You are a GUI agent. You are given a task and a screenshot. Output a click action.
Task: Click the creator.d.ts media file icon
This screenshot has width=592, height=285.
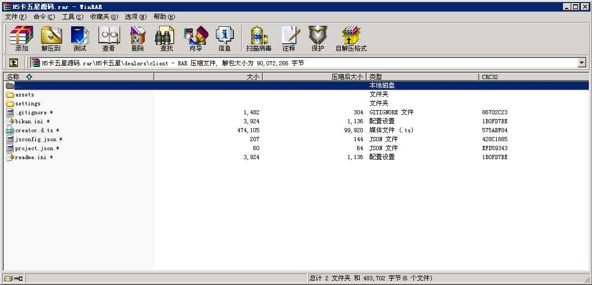(10, 130)
